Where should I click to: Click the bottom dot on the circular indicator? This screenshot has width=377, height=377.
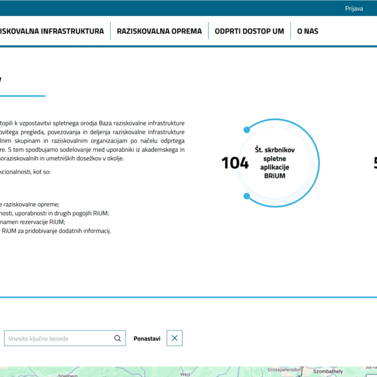tap(247, 196)
